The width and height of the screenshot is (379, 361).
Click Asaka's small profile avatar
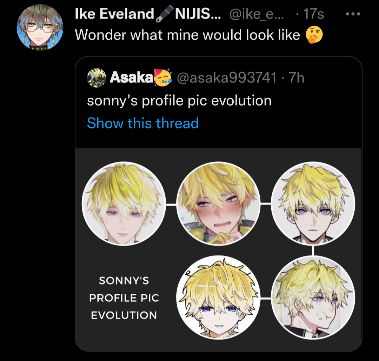click(x=96, y=78)
